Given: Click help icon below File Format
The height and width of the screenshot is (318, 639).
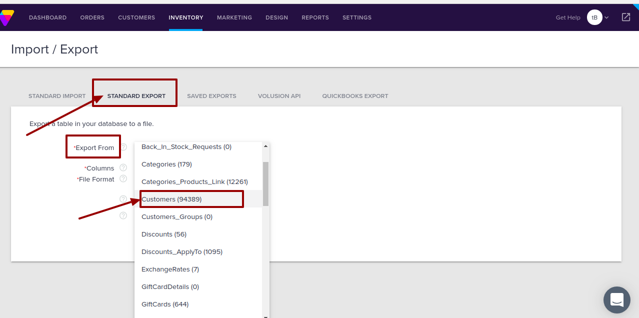Looking at the screenshot, I should tap(123, 199).
